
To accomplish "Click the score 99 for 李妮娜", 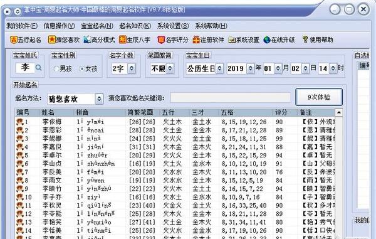I will point(279,139).
